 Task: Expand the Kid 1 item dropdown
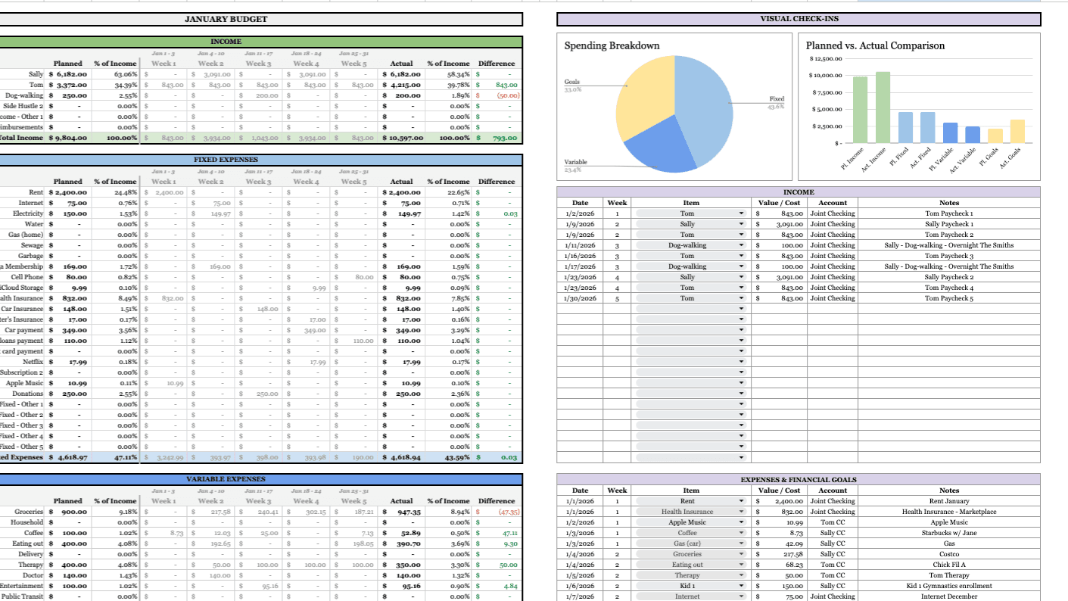[x=741, y=586]
